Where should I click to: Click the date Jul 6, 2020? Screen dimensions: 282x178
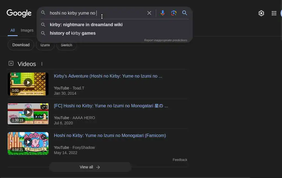(x=63, y=123)
